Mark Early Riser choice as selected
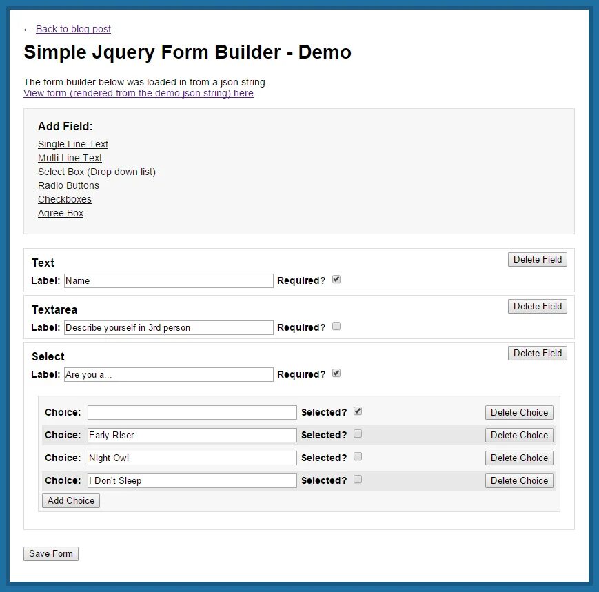Screen dimensions: 599x592 [358, 434]
